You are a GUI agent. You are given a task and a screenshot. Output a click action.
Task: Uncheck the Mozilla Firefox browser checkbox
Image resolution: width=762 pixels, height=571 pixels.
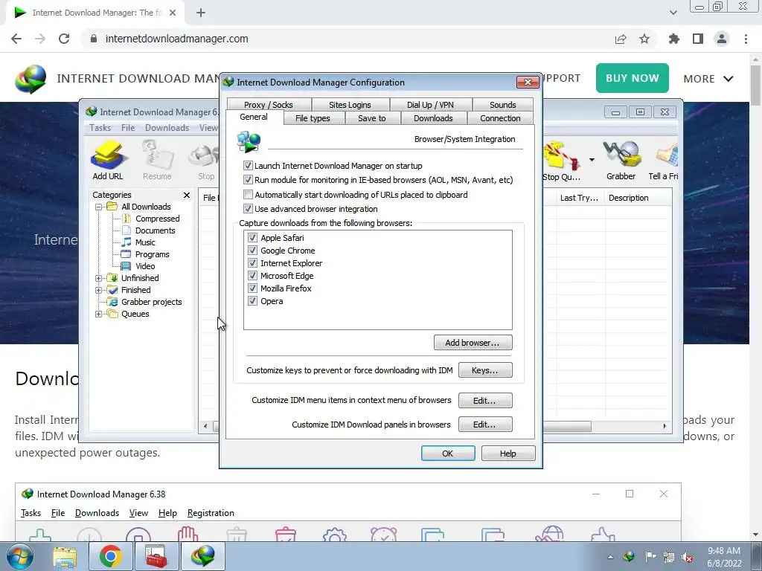click(252, 288)
